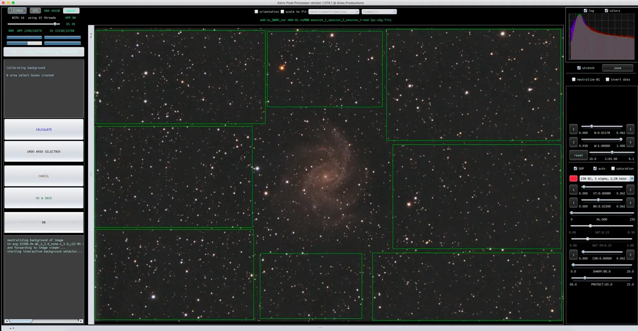Viewport: 638px width, 331px height.
Task: Click the OK & SAVE button
Action: [x=44, y=198]
